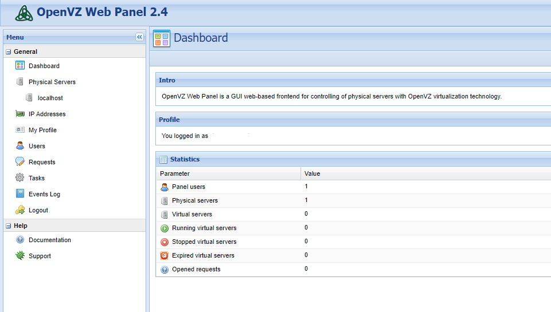Click the large Dashboard header icon

162,38
